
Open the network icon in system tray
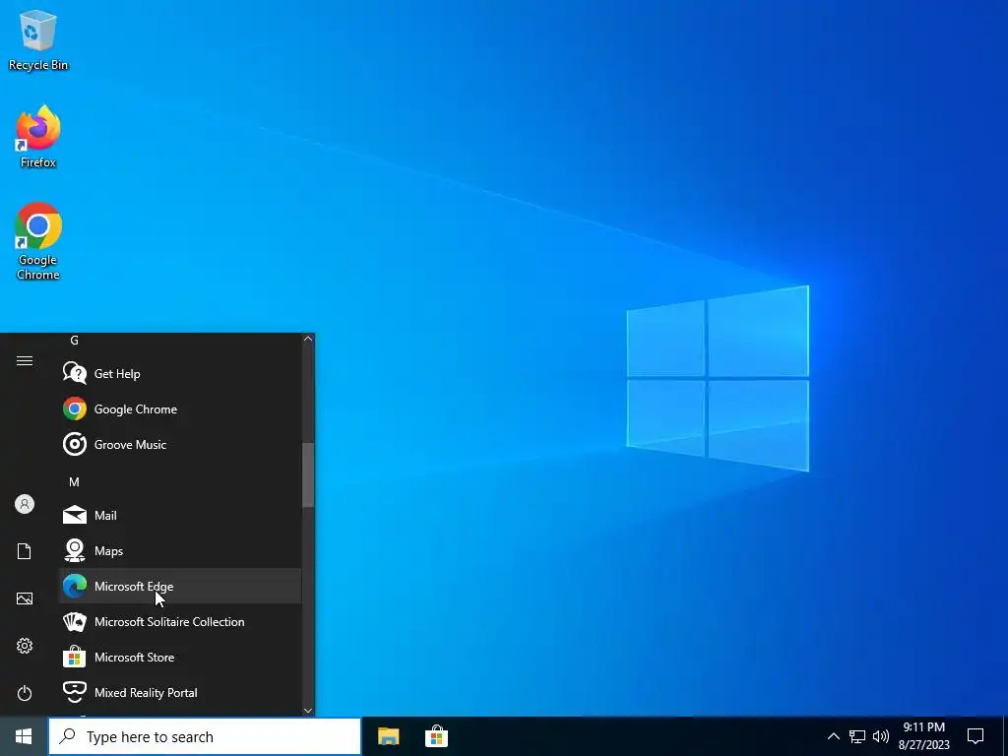pos(857,736)
